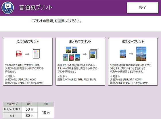Click the stacked photo prints icon

coord(93,54)
